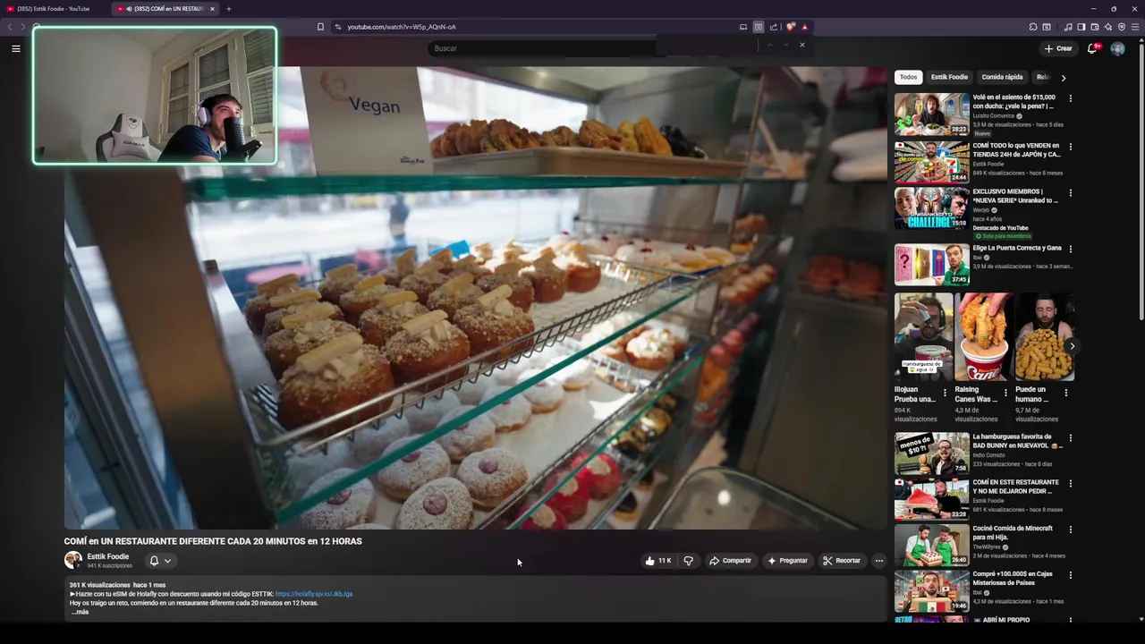Open the Esttik Foodie channel name link
Image resolution: width=1145 pixels, height=644 pixels.
(x=108, y=556)
